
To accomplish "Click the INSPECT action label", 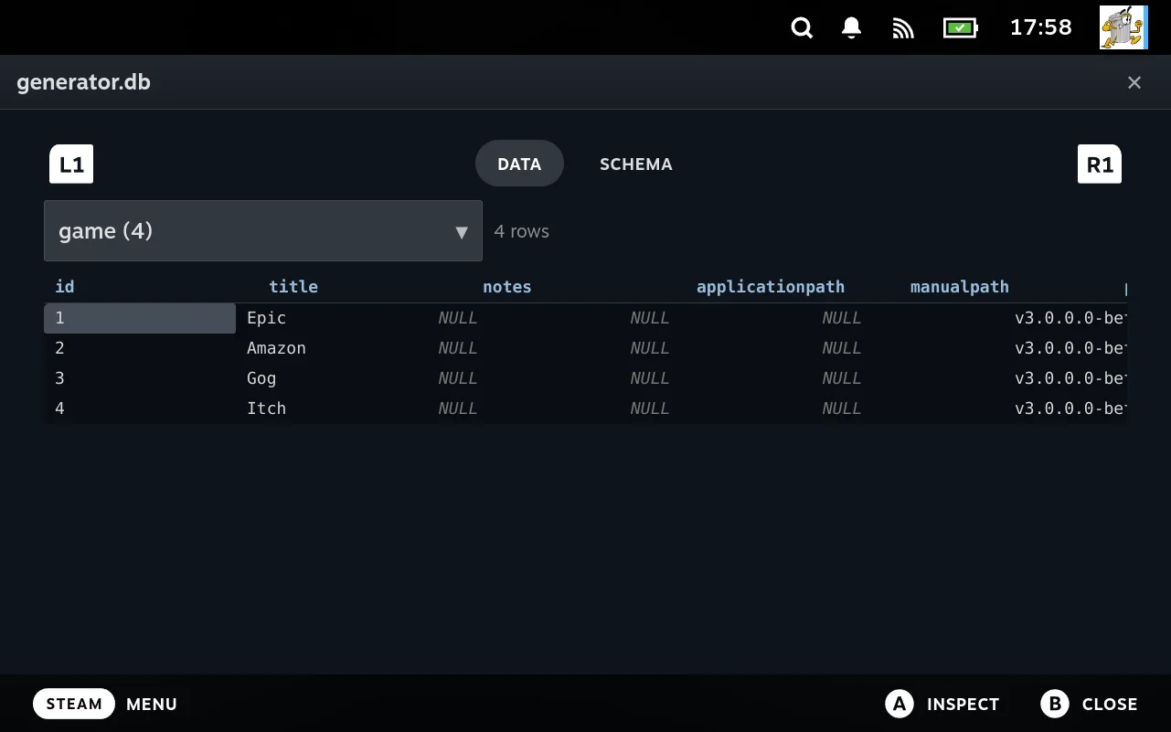I will pos(963,705).
